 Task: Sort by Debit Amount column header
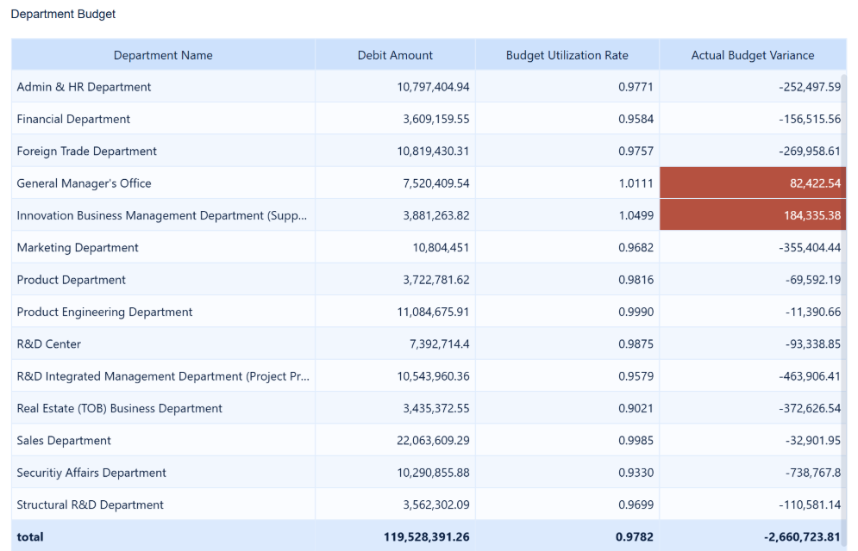[395, 55]
